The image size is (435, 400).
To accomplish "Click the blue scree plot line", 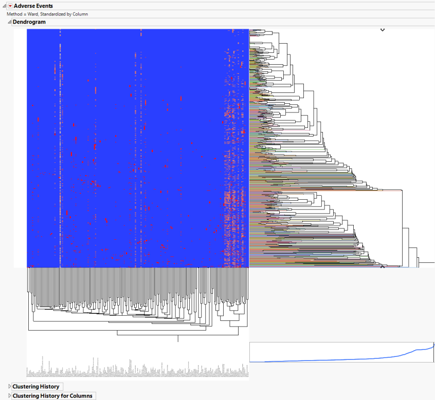I will 342,359.
